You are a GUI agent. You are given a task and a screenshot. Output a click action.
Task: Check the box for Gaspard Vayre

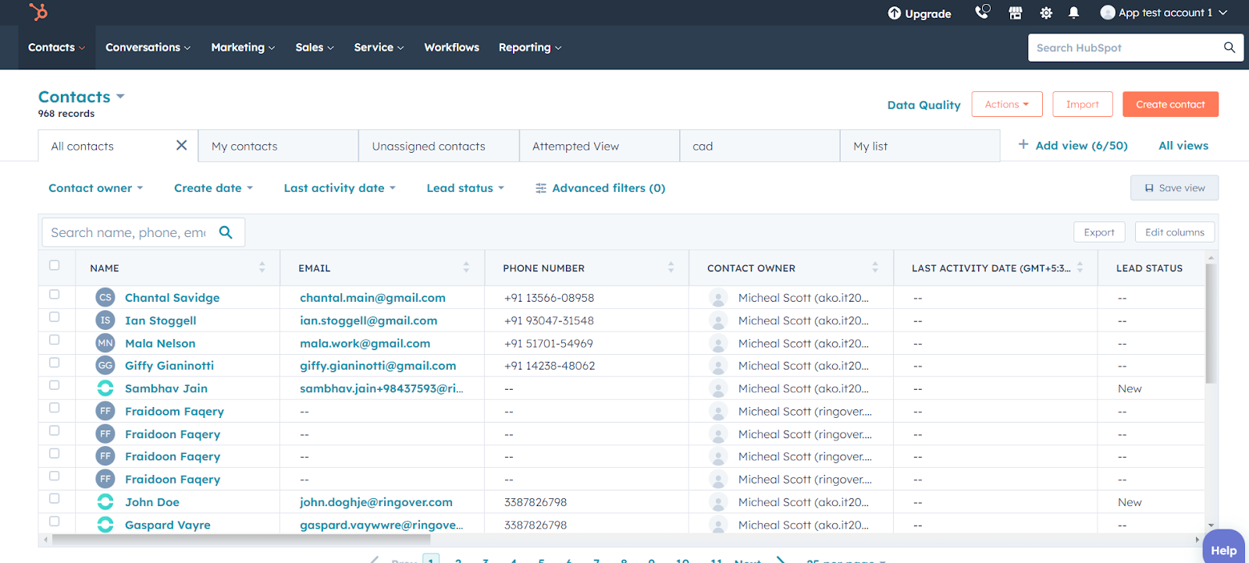(55, 522)
